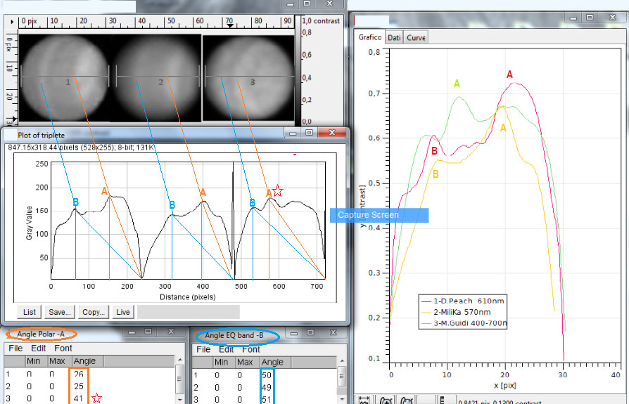Minimize the Angle EQ band -B window
The width and height of the screenshot is (629, 404).
click(294, 333)
